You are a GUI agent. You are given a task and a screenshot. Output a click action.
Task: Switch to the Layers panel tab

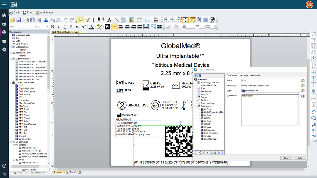pyautogui.click(x=17, y=173)
